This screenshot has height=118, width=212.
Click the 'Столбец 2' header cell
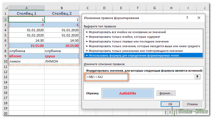(62, 14)
